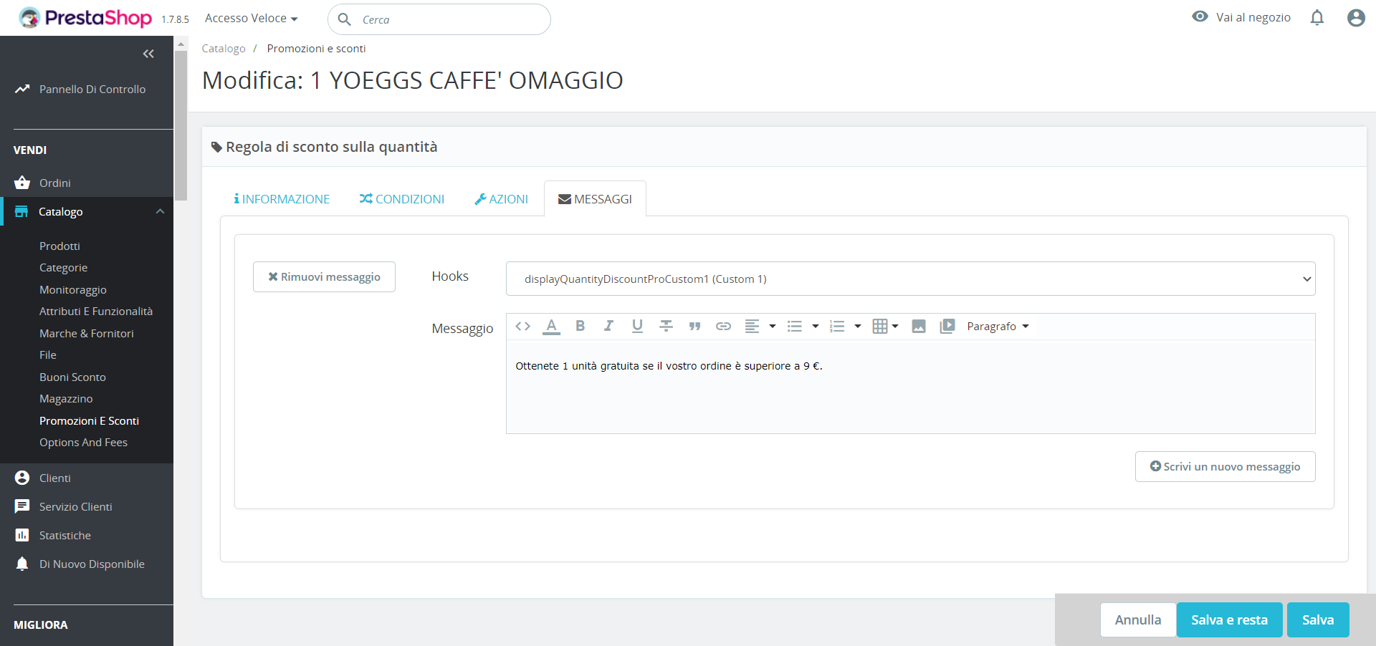Image resolution: width=1376 pixels, height=646 pixels.
Task: Switch to the CONDIZIONI tab
Action: [402, 199]
